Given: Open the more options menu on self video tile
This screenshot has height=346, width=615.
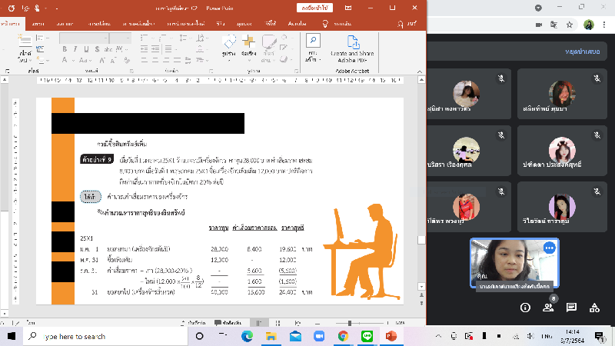Looking at the screenshot, I should click(x=549, y=248).
